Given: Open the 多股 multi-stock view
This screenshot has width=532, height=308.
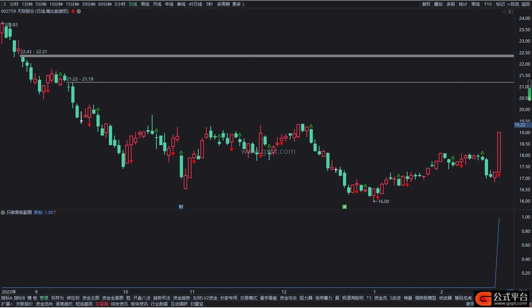Looking at the screenshot, I should pos(451,4).
